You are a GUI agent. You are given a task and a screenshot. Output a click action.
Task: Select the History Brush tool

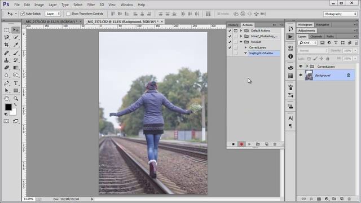[16, 60]
